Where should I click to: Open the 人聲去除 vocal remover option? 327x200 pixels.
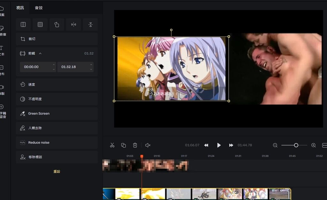click(x=57, y=128)
